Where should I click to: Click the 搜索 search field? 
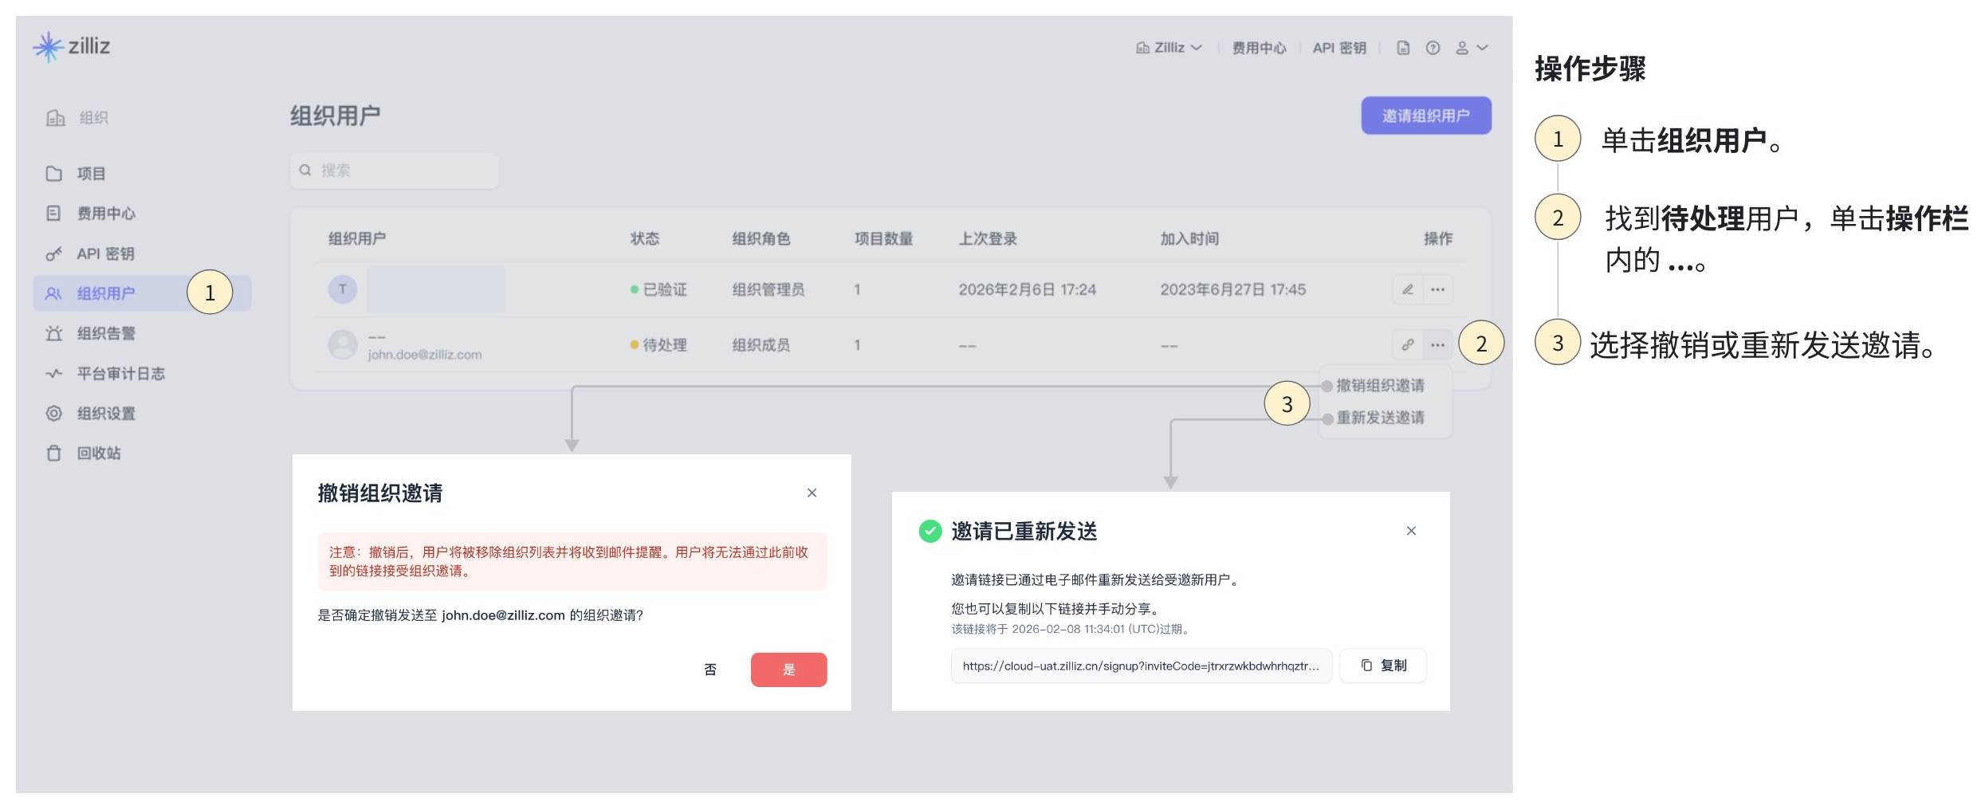(395, 171)
